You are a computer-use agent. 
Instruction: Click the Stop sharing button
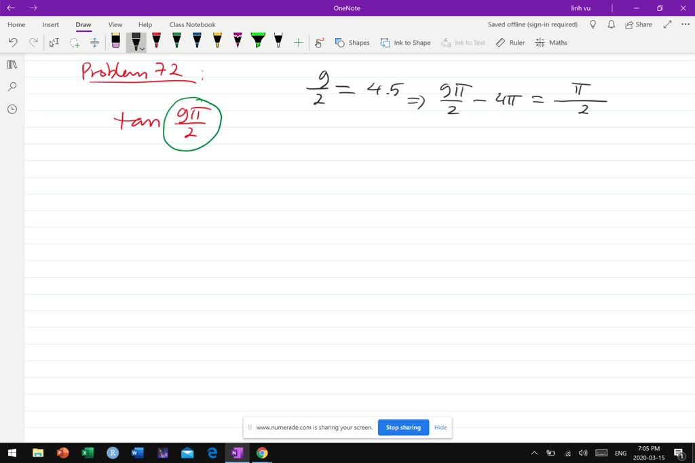click(x=403, y=427)
